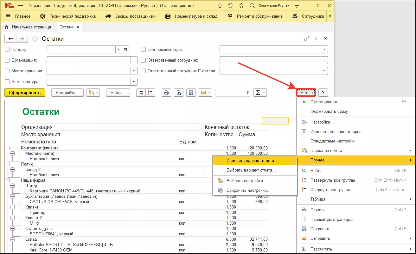Choose 'Параметры страницы...' in the menu

pyautogui.click(x=332, y=219)
